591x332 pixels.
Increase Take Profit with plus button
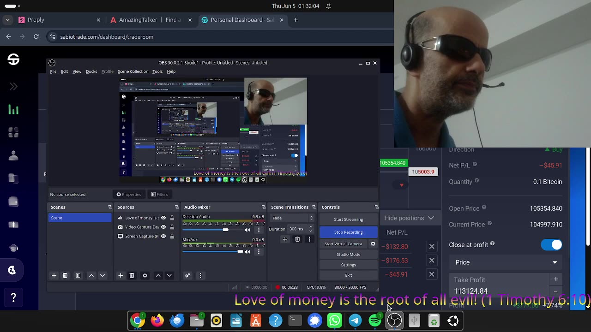coord(555,279)
